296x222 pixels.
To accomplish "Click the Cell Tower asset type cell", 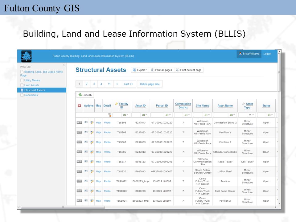I will click(x=247, y=162).
